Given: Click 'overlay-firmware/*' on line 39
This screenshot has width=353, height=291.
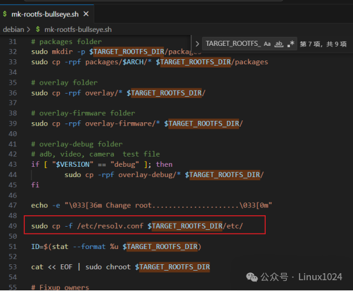Looking at the screenshot, I should [122, 124].
